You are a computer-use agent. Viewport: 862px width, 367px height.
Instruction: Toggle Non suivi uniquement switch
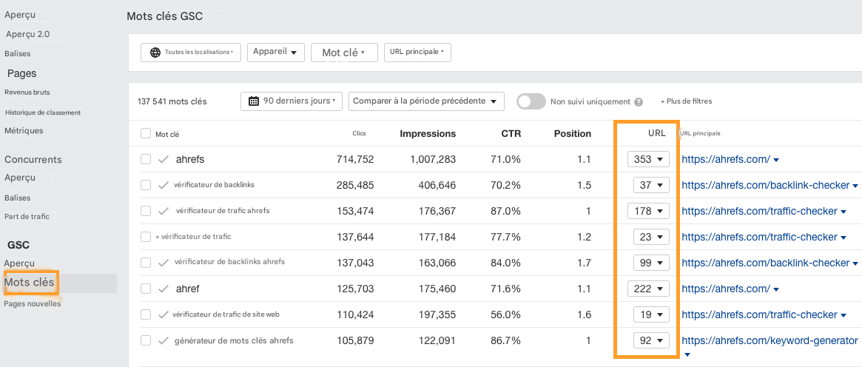click(531, 101)
